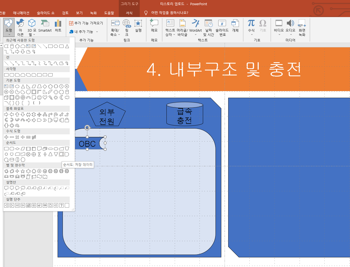Viewport: 350px width, 267px height.
Task: Select the flowchart summing junction shape
Action: coord(28,154)
